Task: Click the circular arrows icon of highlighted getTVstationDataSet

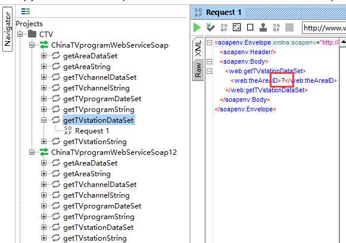Action: tap(56, 120)
